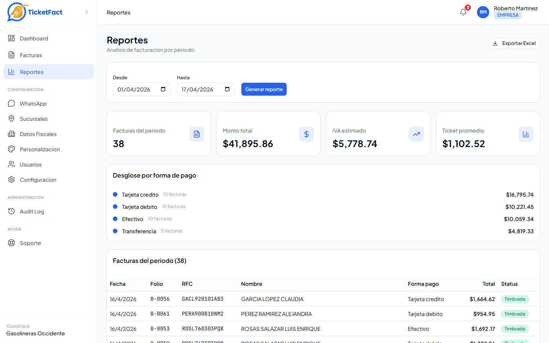Export the report using Exportar Excel

514,43
